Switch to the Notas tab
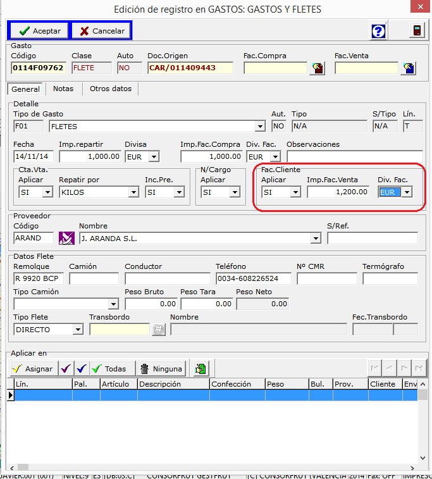The height and width of the screenshot is (479, 432). coord(63,89)
